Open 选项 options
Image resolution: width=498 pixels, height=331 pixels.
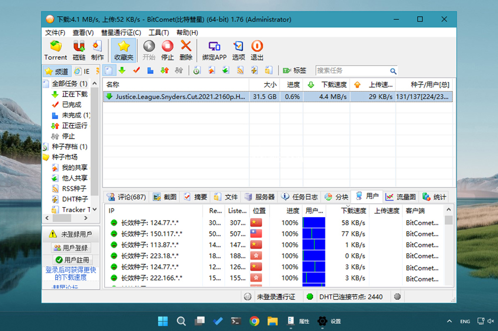click(238, 50)
